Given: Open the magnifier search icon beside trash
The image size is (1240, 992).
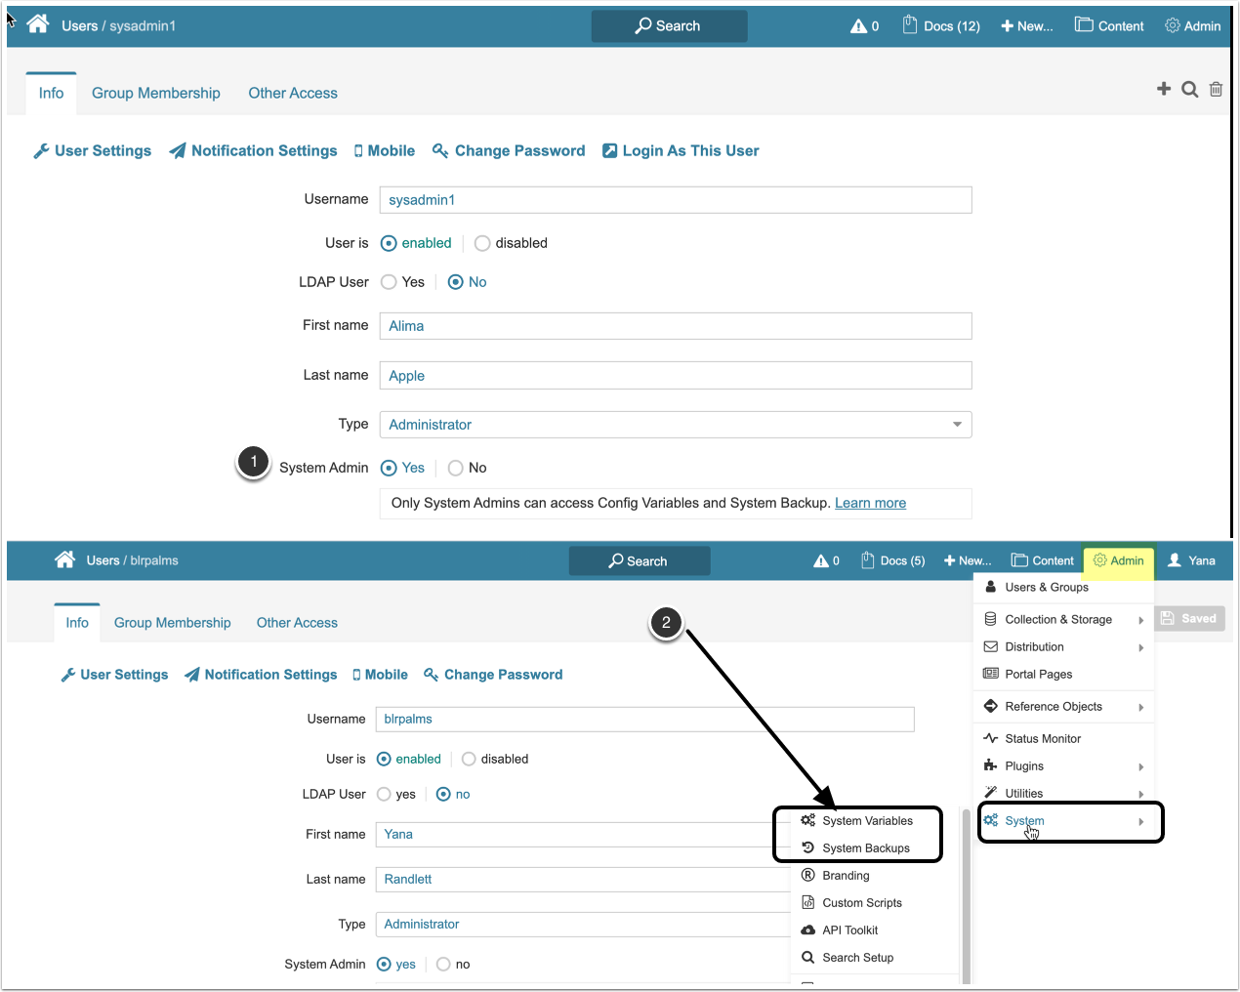Looking at the screenshot, I should click(1189, 89).
